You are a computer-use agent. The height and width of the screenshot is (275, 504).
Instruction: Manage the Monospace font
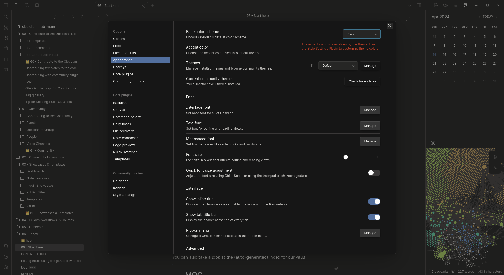coord(370,141)
